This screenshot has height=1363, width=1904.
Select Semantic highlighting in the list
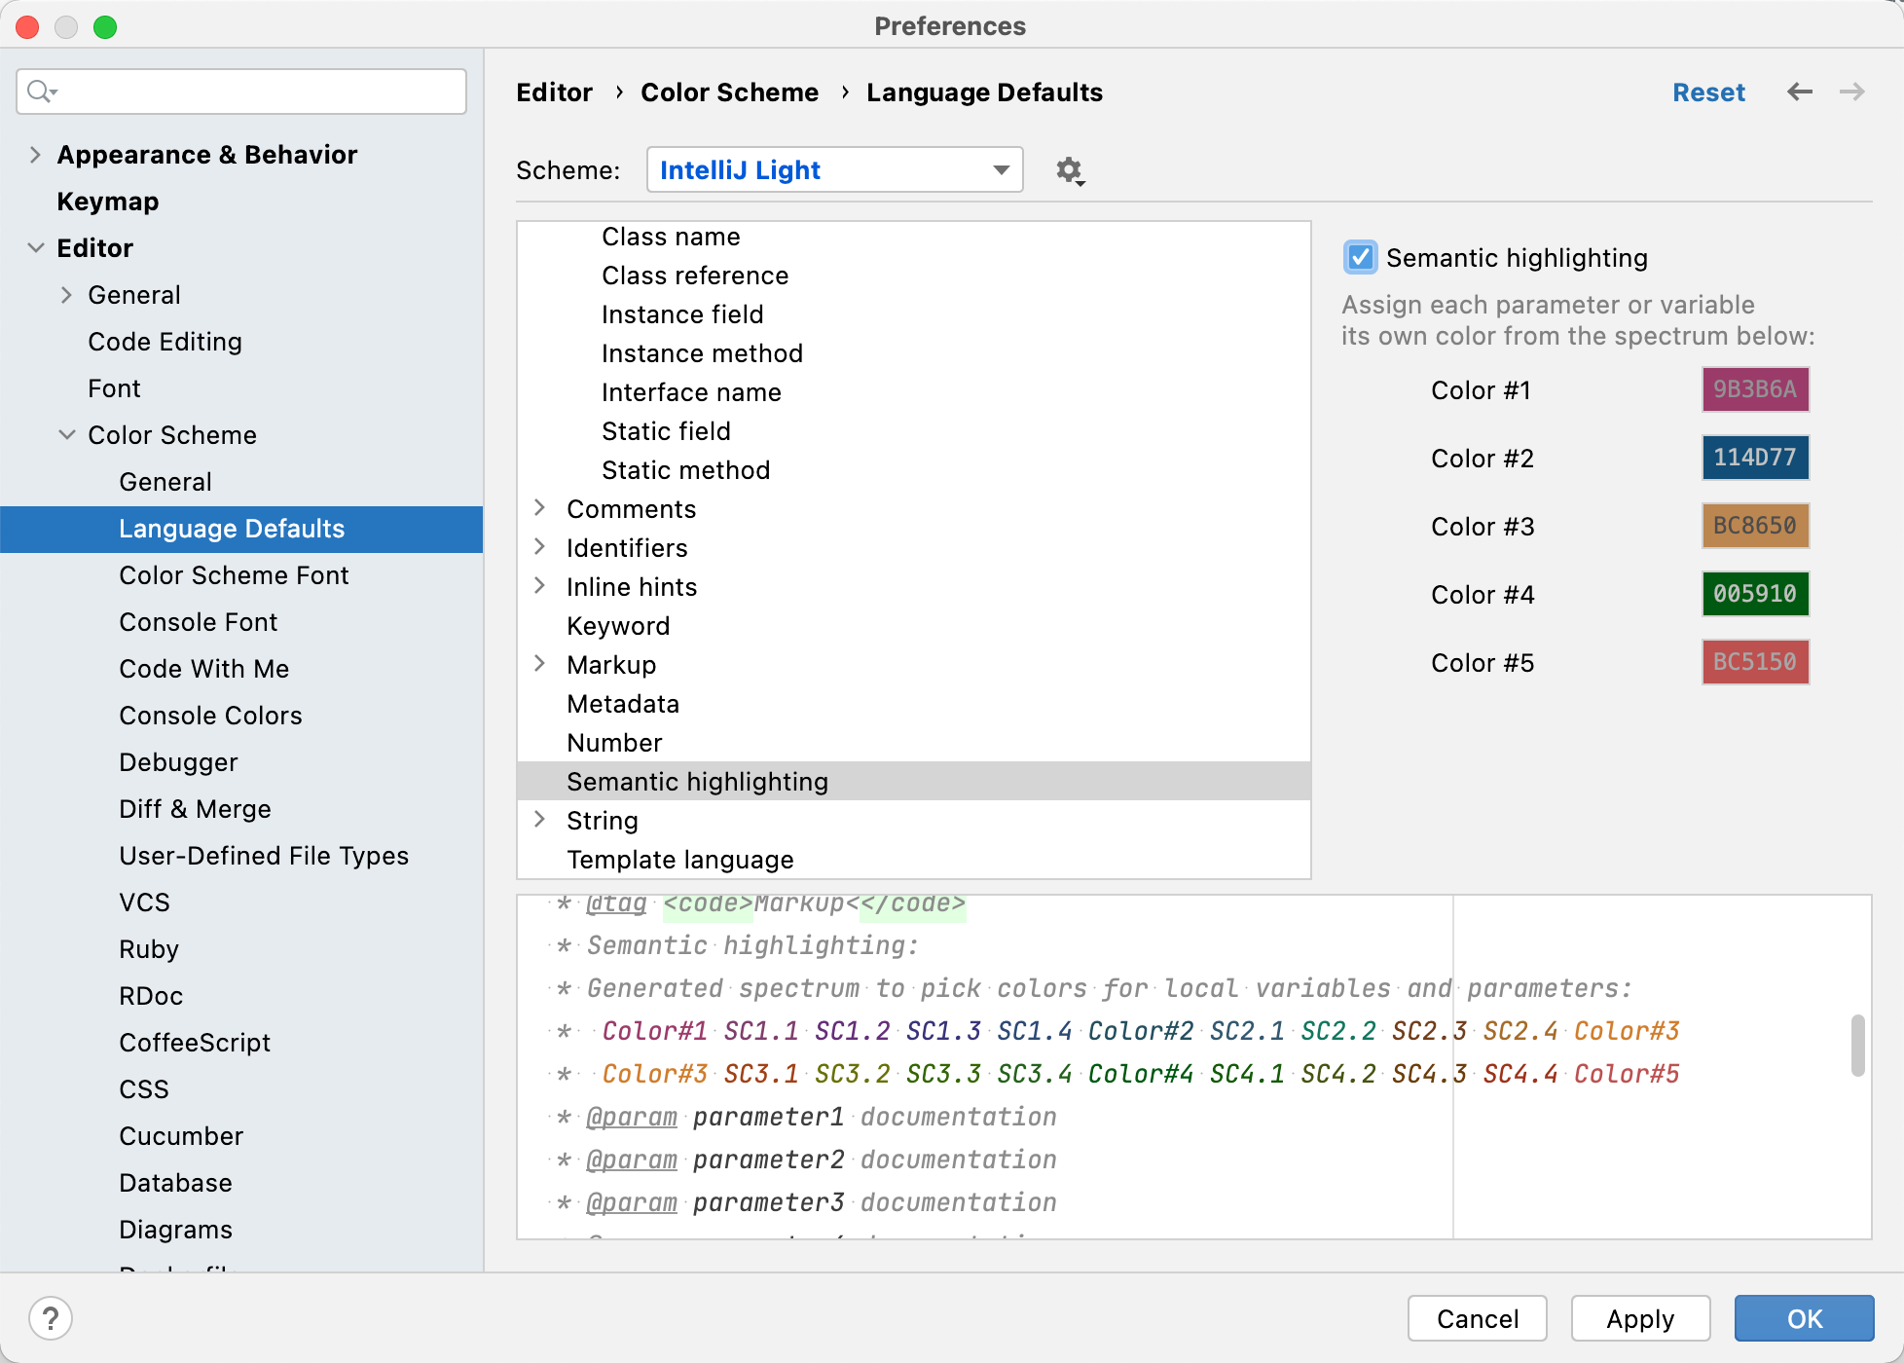click(696, 782)
